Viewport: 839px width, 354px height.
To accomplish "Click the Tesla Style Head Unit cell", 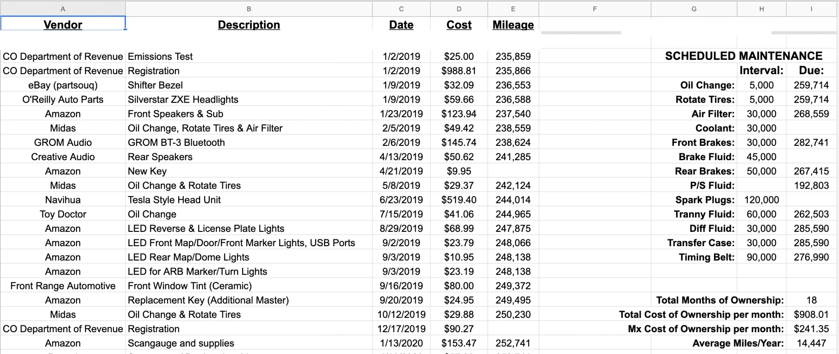I will [x=174, y=200].
